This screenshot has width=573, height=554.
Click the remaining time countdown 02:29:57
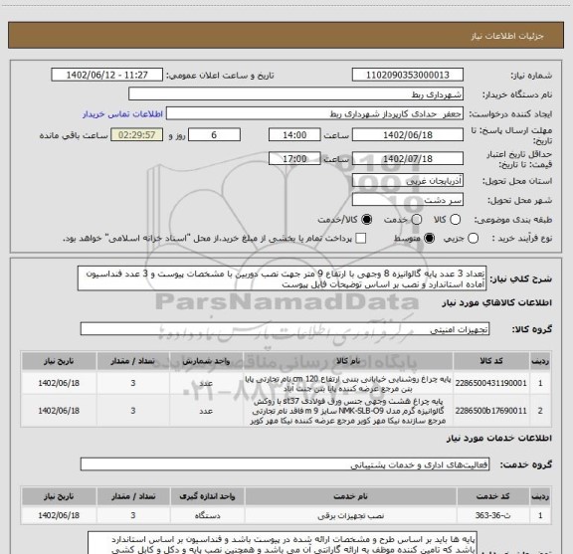[x=136, y=135]
